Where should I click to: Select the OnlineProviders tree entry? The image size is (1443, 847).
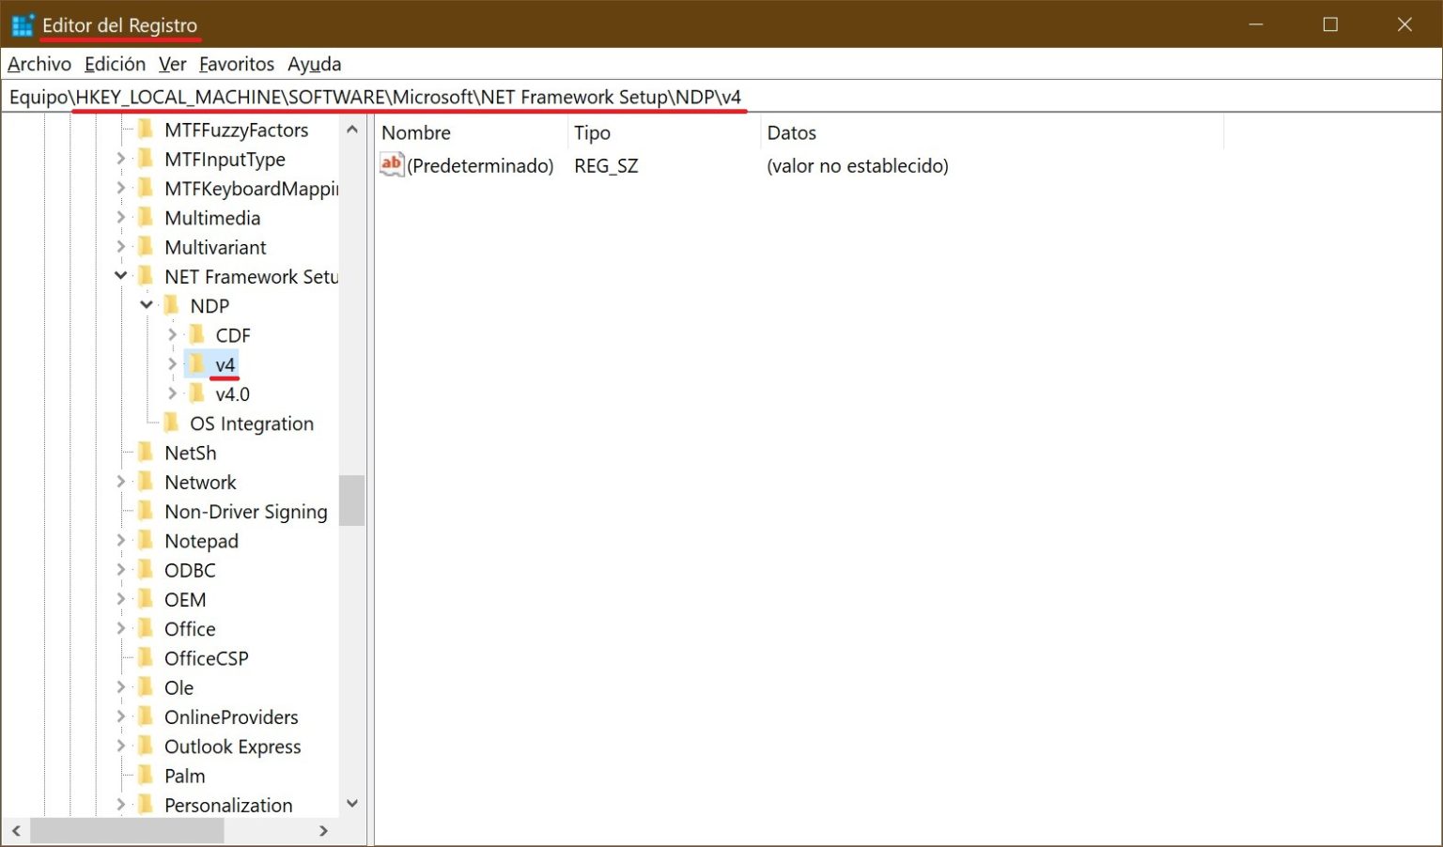pos(231,716)
